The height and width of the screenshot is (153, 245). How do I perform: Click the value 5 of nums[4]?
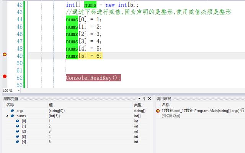point(49,142)
